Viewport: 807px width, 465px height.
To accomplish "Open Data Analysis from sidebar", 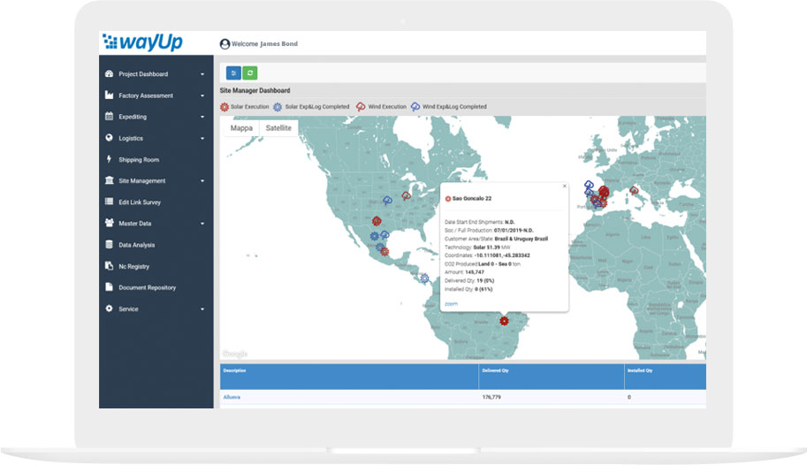I will coord(136,245).
